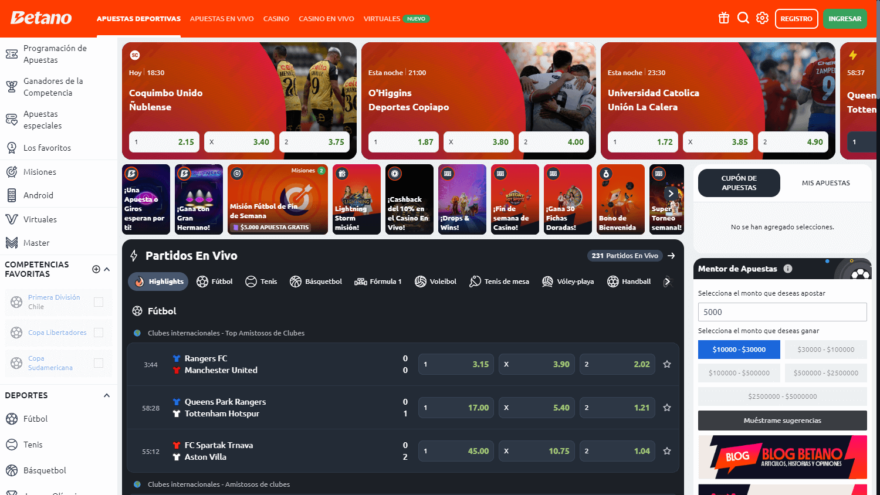This screenshot has height=495, width=880.
Task: Click the Registro button
Action: [x=797, y=19]
